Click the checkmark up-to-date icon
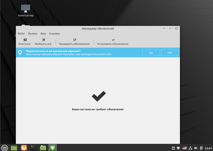The height and width of the screenshot is (151, 213). coord(99,96)
